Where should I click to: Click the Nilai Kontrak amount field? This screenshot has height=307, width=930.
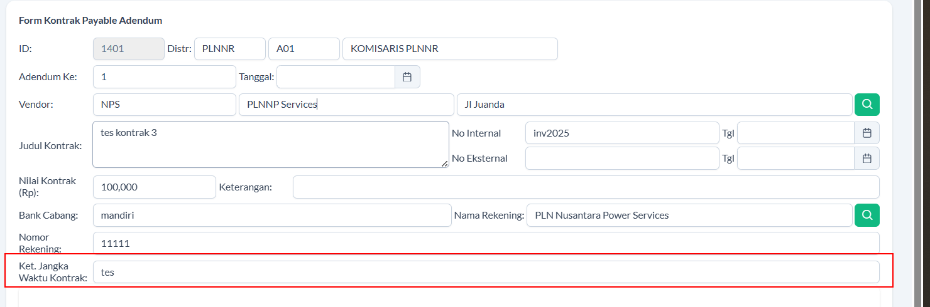pos(154,187)
